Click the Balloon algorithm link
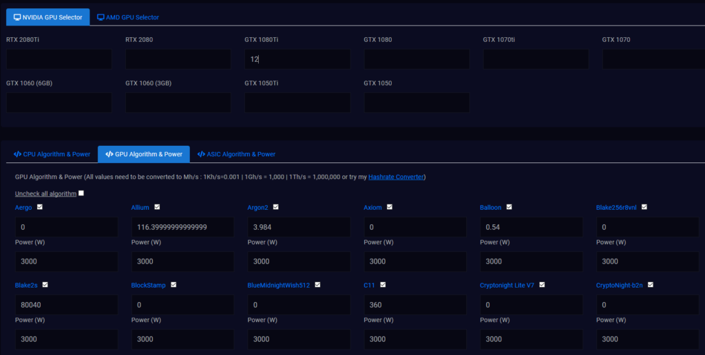The image size is (705, 355). pos(491,207)
